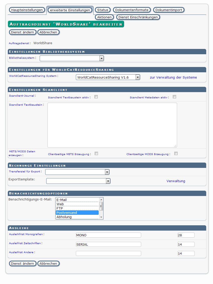
Task: Expand the Bibliothekssystem dropdown
Action: coord(72,58)
